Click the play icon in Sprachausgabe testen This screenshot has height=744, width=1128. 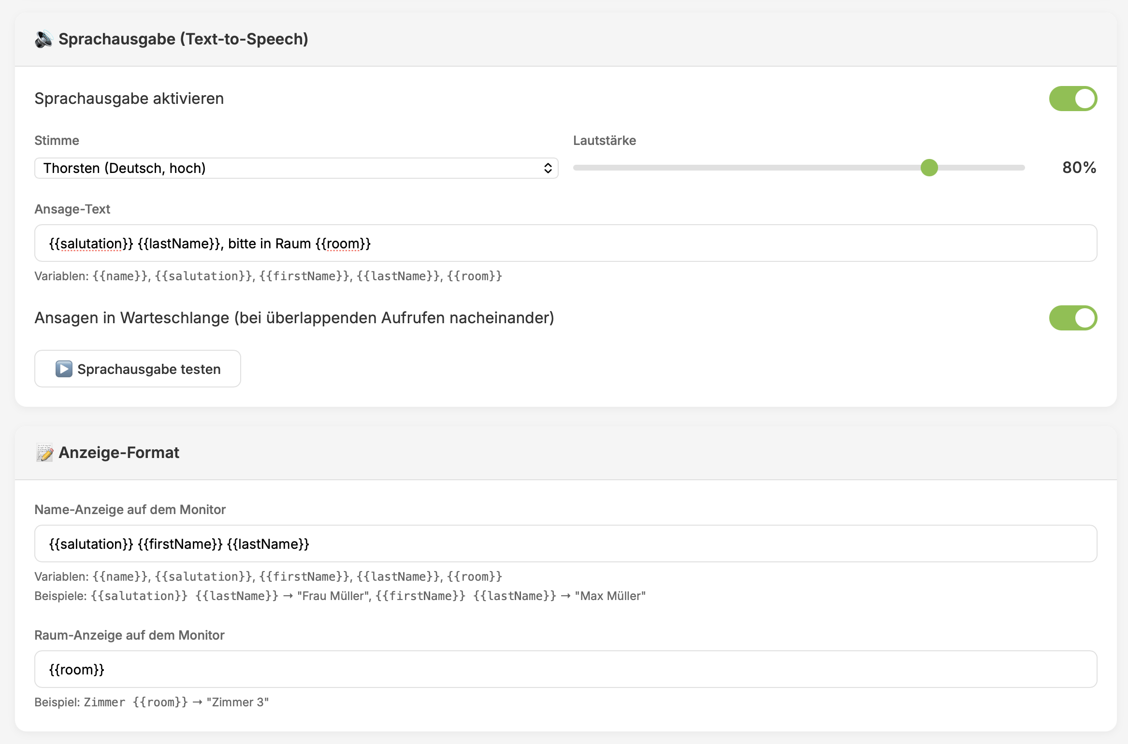pyautogui.click(x=64, y=369)
